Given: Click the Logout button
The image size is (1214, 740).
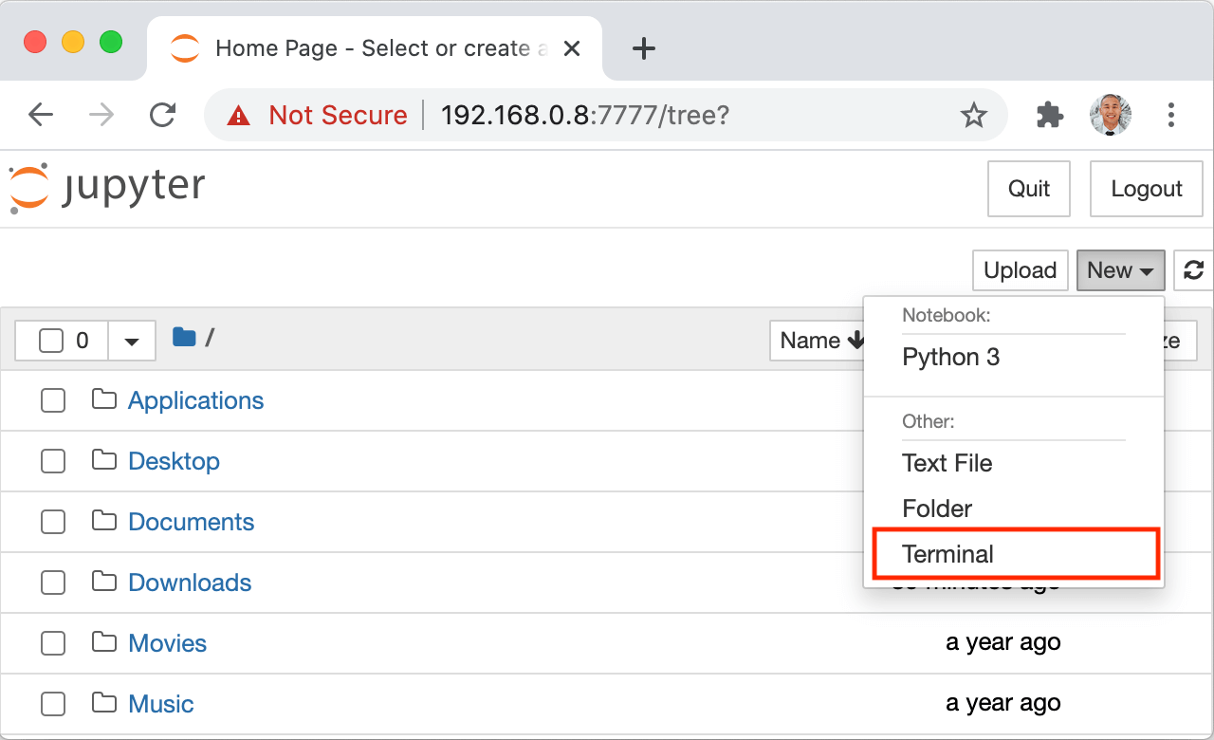Looking at the screenshot, I should [1146, 188].
